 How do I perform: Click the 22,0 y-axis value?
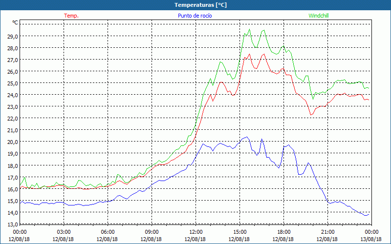[13, 119]
